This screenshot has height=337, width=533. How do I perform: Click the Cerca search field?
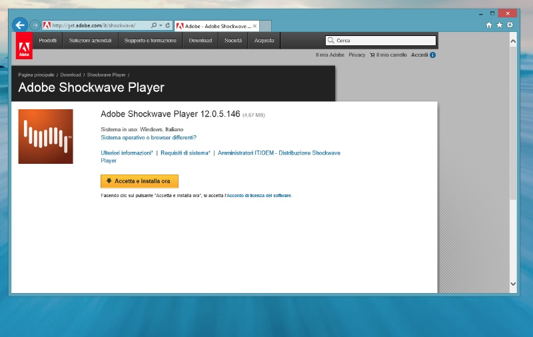pos(384,41)
